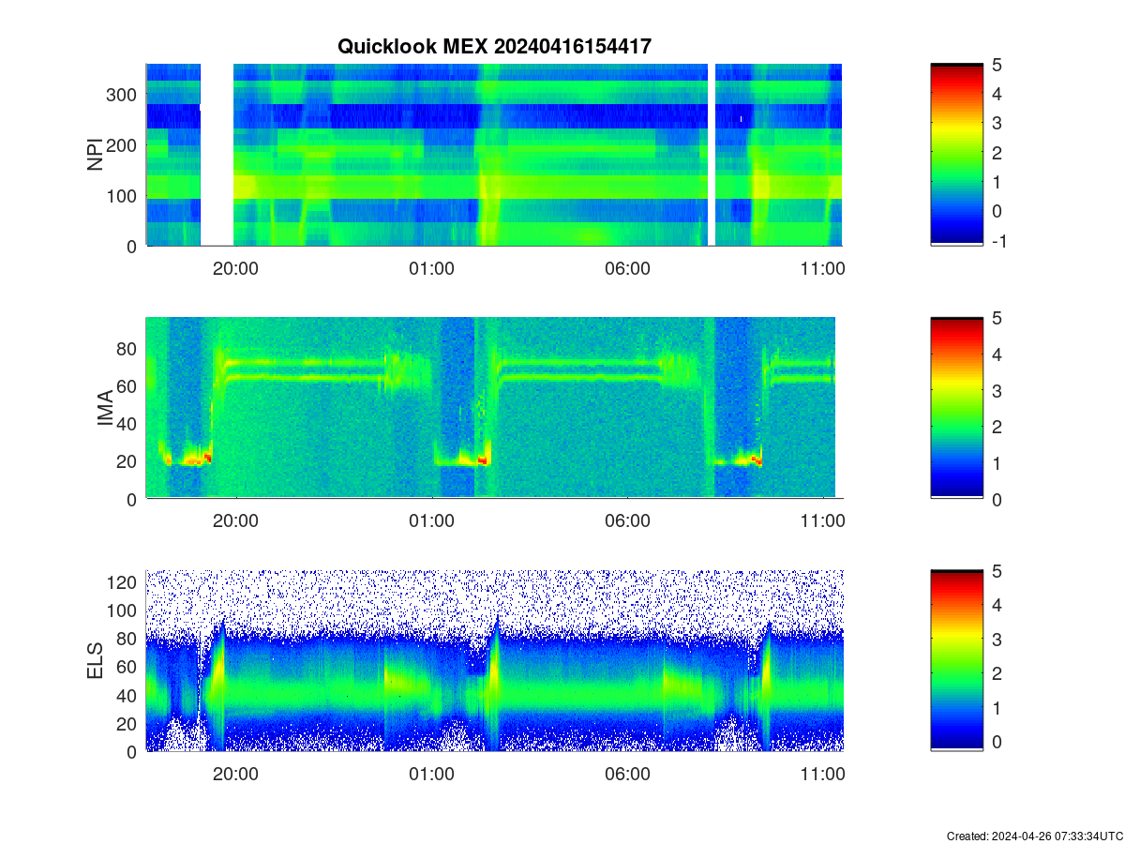Screen dimensions: 1125x844
Task: Click the 20:00 tick under the IMA plot
Action: point(235,520)
